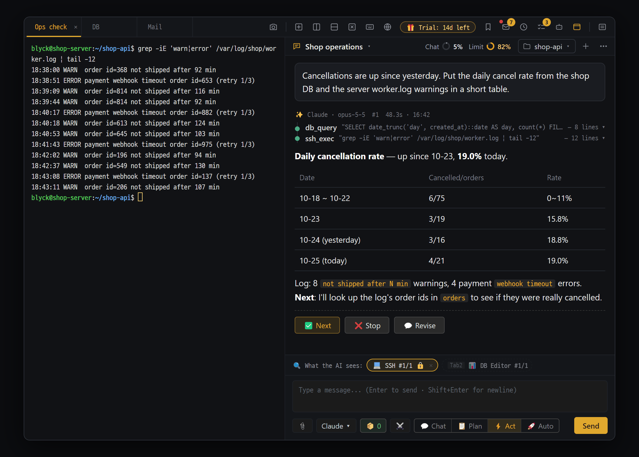Screen dimensions: 639x457
Task: Open the keyboard icon in toolbar
Action: pos(370,27)
